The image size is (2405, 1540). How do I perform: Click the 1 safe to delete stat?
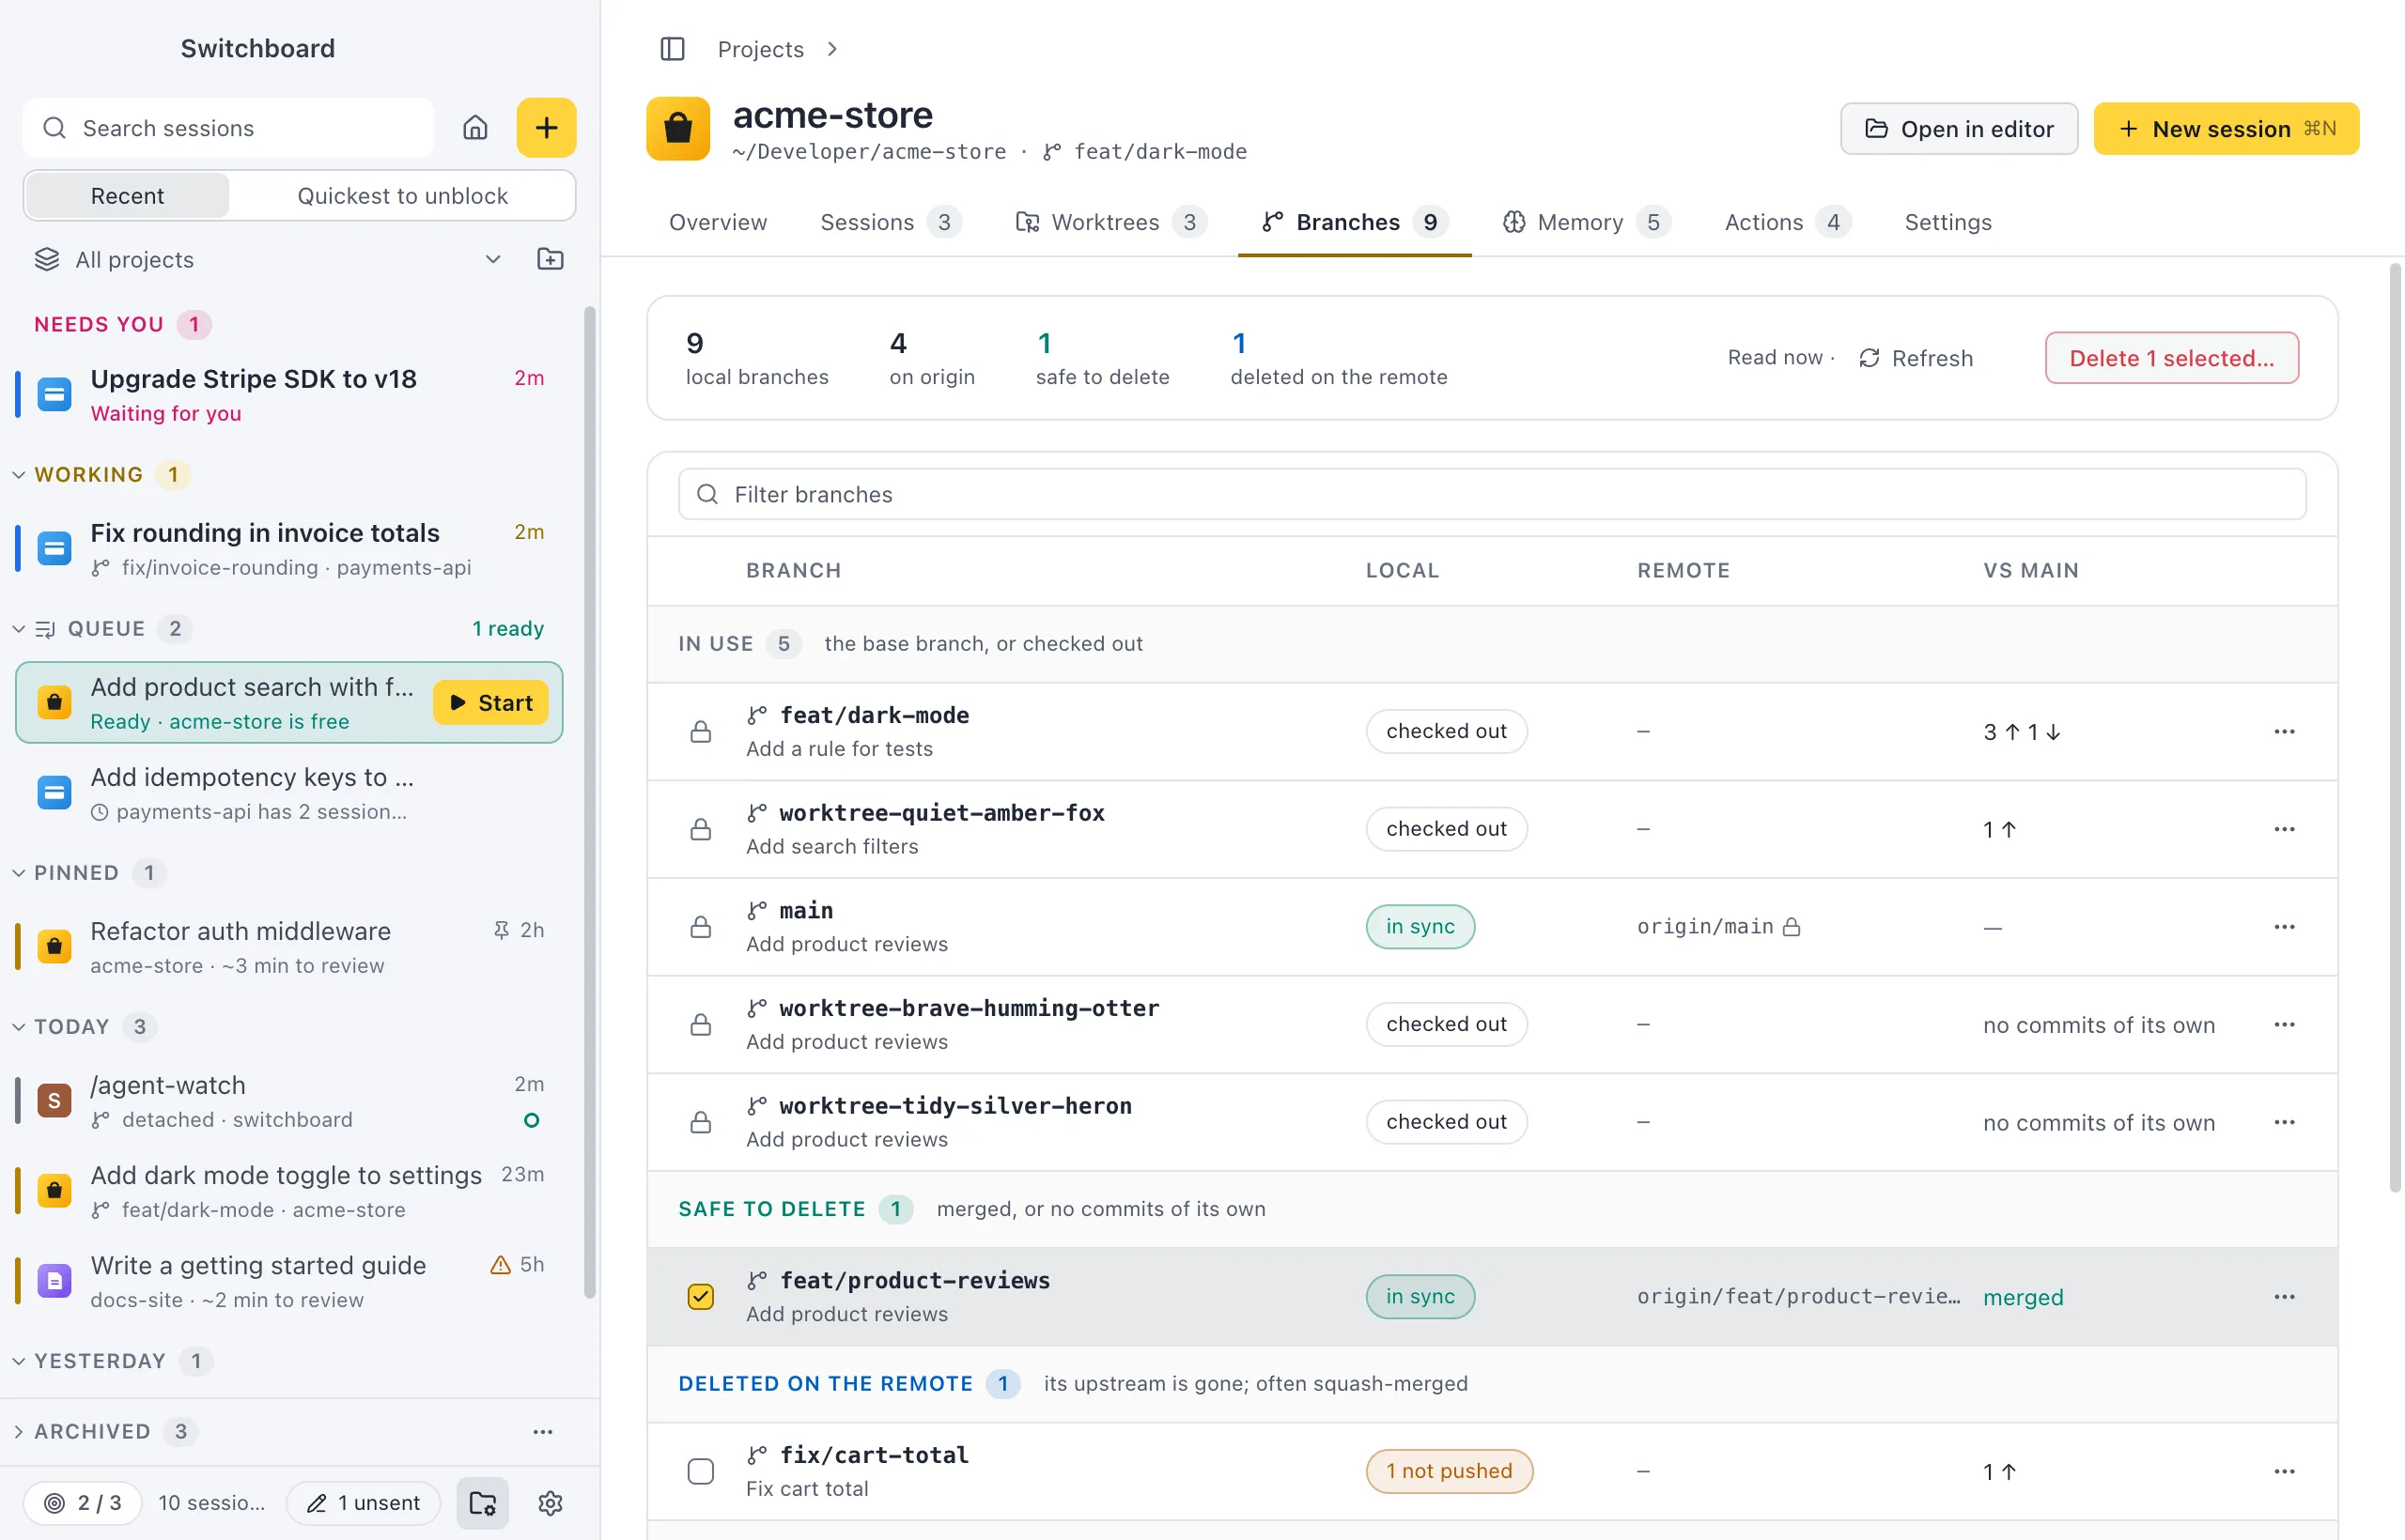[1103, 358]
